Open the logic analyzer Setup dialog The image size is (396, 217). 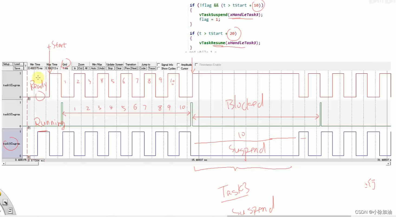(7, 64)
